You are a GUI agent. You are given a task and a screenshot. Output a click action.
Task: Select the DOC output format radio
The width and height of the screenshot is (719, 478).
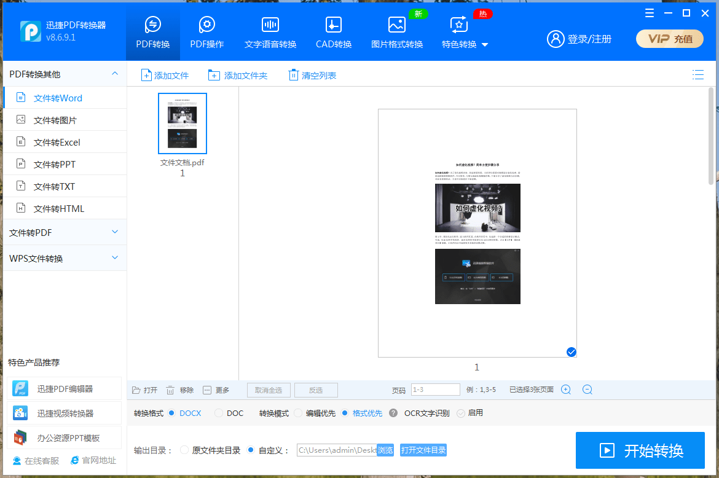tap(219, 413)
